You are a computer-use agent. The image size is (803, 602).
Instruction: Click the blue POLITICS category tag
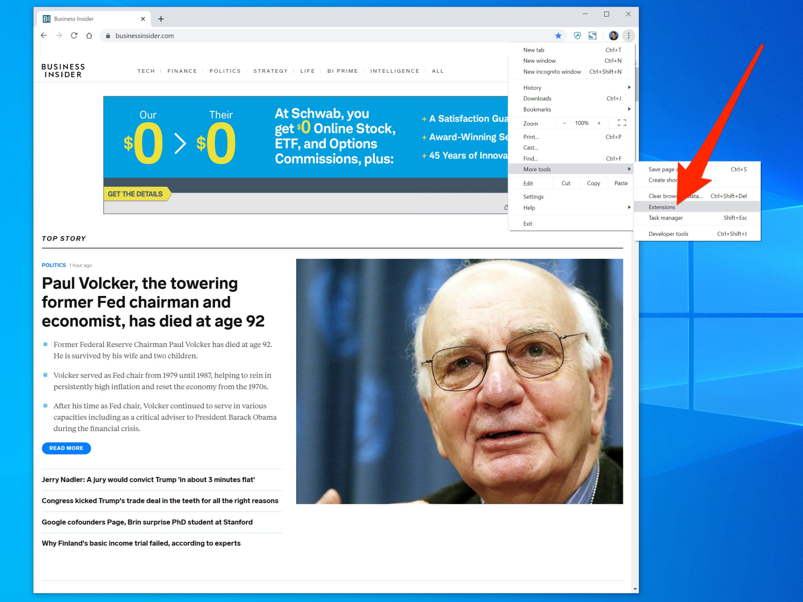54,265
